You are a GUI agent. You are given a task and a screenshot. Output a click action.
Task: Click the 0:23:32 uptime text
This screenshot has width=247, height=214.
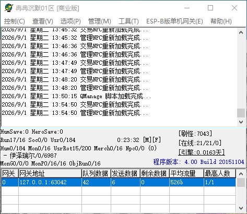tap(128, 140)
